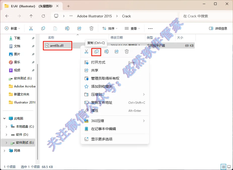Switch to large icons view in status bar
This screenshot has height=170, width=233.
point(229,167)
